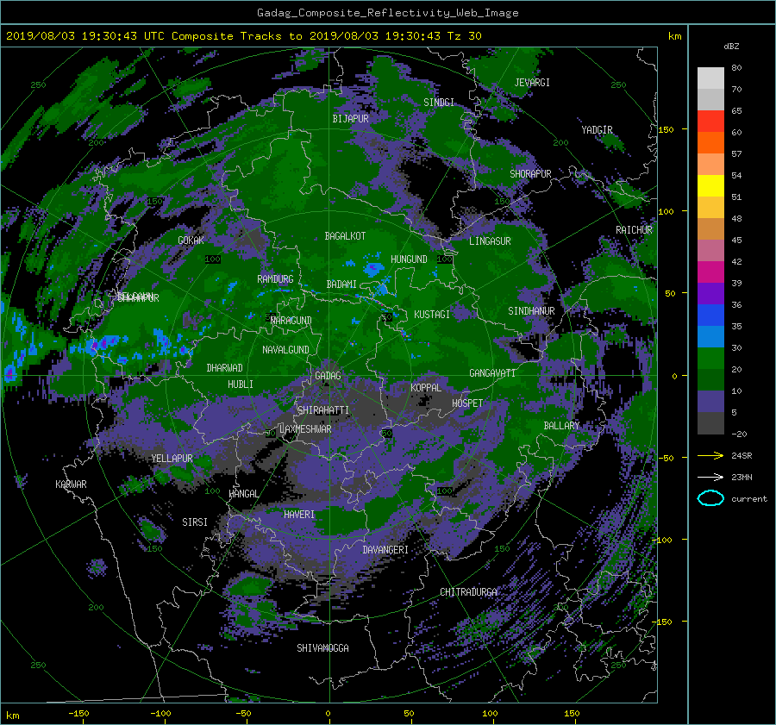The image size is (776, 725).
Task: Click the GADAG radar center label
Action: [329, 376]
